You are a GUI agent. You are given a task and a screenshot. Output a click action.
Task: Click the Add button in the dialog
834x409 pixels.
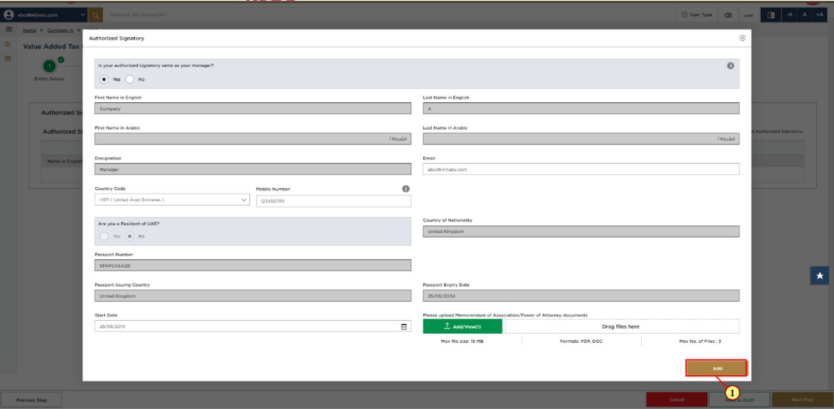717,368
